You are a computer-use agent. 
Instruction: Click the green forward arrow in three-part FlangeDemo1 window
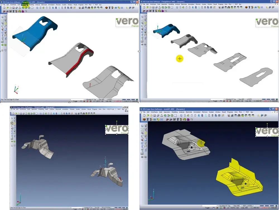[x=5, y=45]
